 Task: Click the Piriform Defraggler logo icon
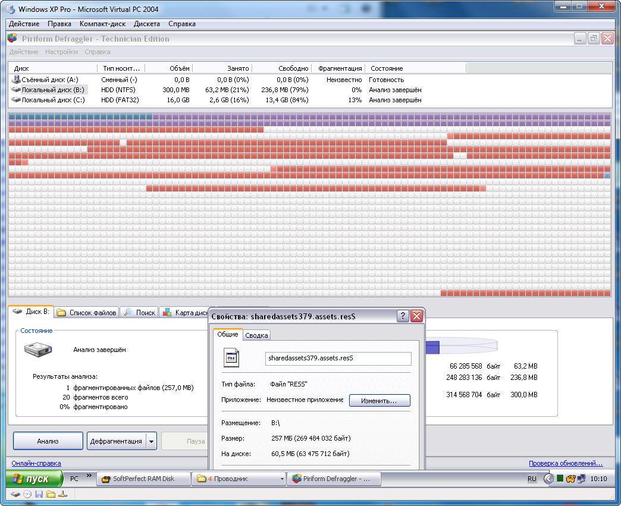(x=12, y=39)
